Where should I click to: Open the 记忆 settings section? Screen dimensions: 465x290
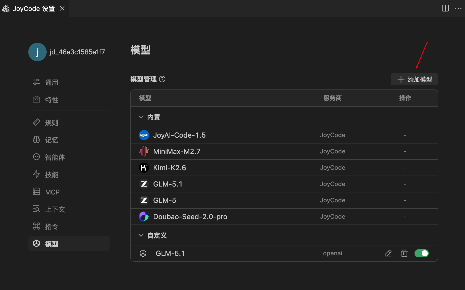pos(69,140)
